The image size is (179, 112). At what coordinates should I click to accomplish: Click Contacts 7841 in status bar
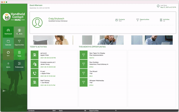(42, 111)
